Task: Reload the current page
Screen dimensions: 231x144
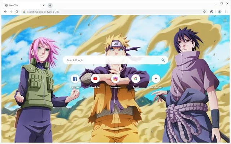Action: (x=17, y=12)
